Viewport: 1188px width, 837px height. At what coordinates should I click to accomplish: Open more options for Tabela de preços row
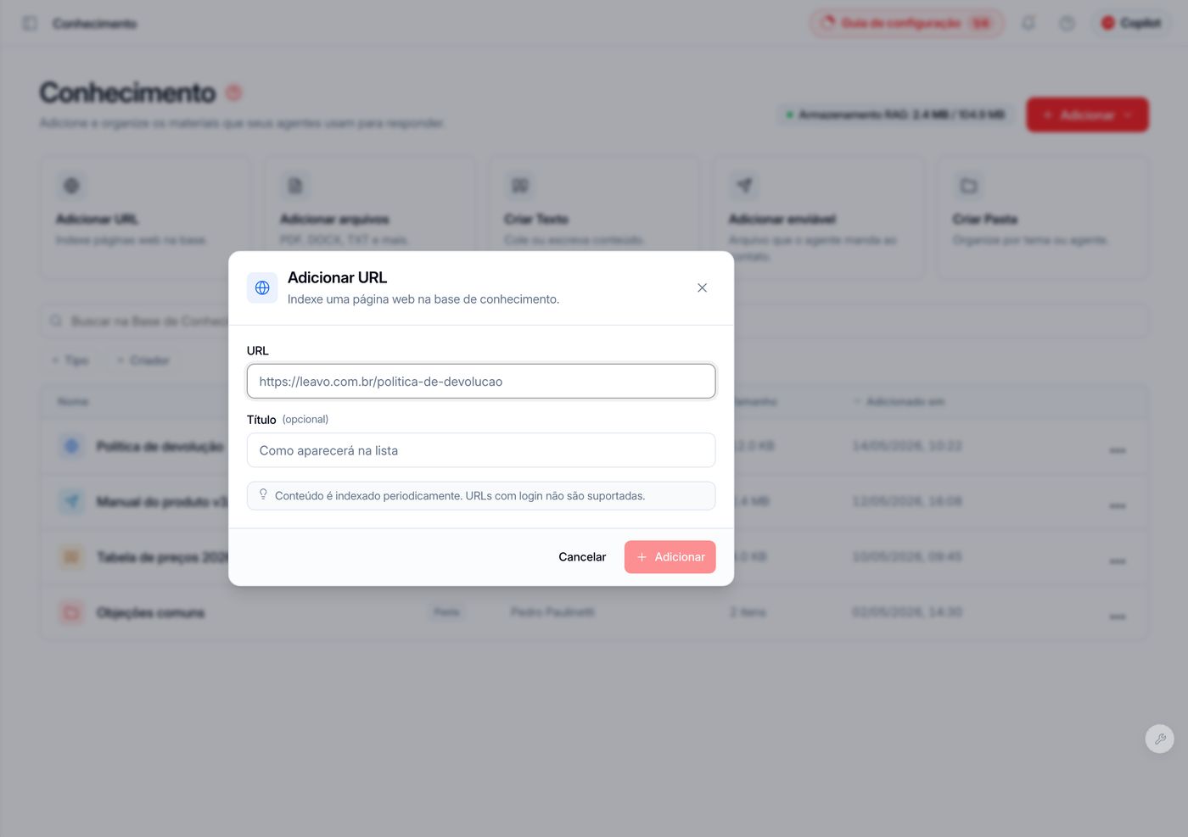[1118, 561]
